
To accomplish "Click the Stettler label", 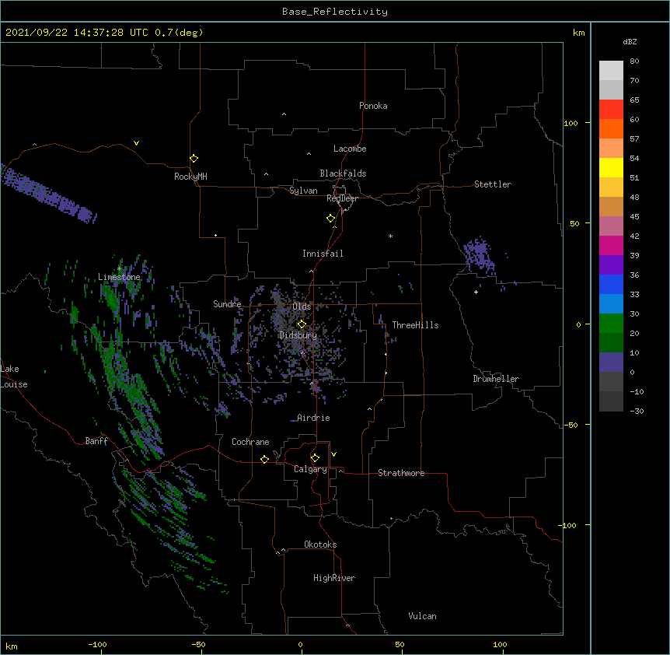I will pos(492,184).
